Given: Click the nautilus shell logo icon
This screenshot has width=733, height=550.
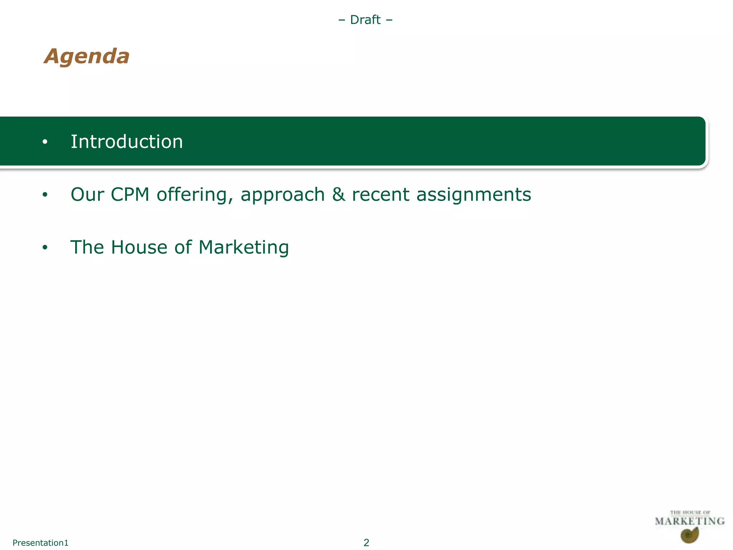Looking at the screenshot, I should pos(690,535).
